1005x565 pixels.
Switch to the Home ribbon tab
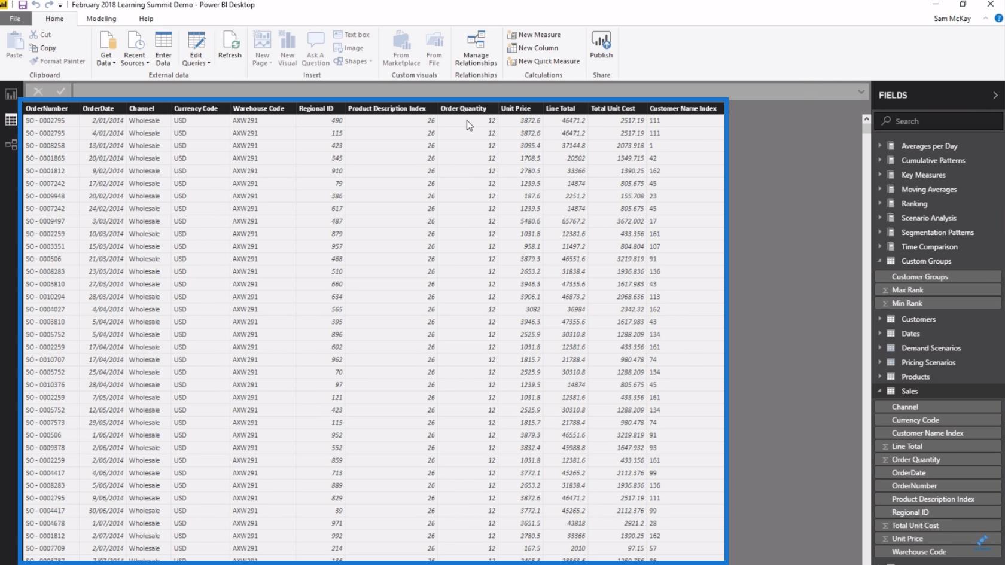click(x=54, y=19)
